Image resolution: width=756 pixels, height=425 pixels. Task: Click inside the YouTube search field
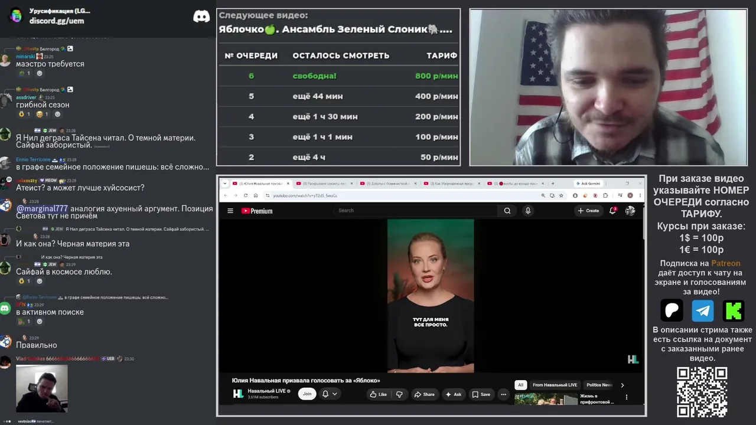[416, 211]
